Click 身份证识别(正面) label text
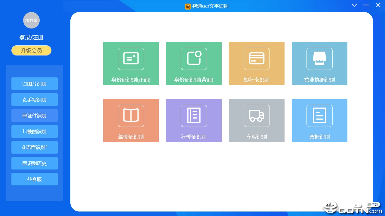 [x=131, y=80]
